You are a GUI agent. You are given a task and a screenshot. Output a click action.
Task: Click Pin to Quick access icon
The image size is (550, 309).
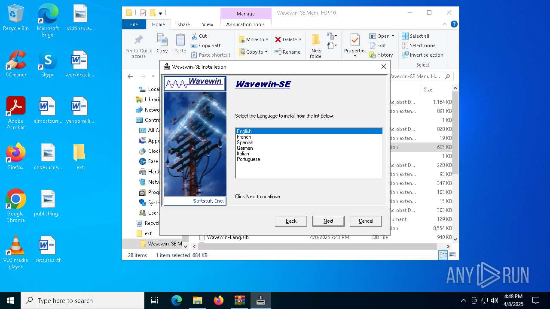pyautogui.click(x=138, y=40)
